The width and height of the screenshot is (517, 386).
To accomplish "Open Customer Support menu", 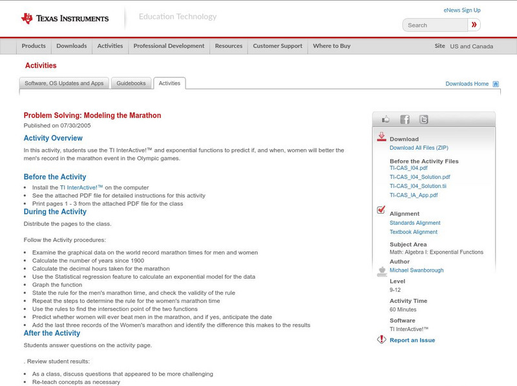I will point(278,46).
